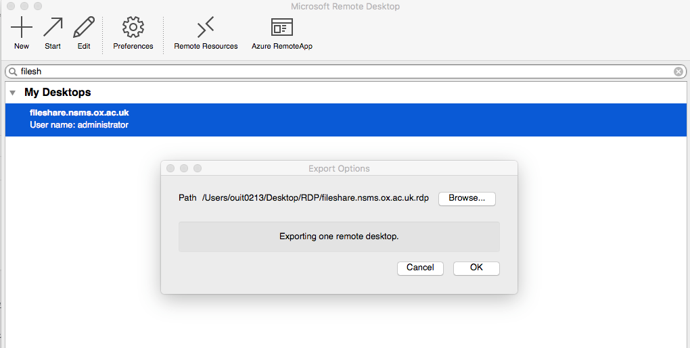Cancel the export dialog

click(x=420, y=268)
